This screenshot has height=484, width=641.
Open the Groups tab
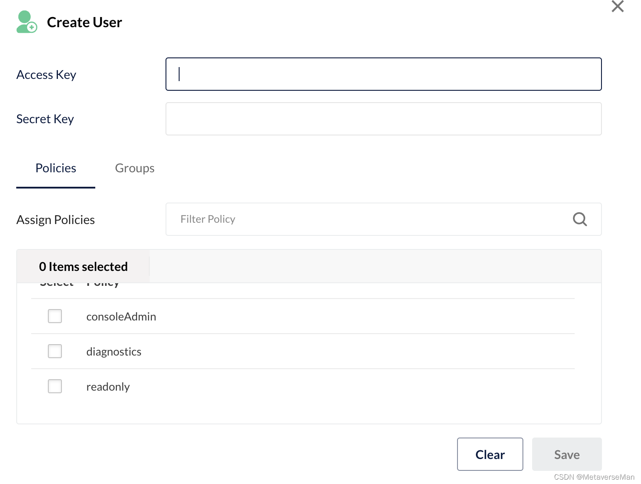[x=134, y=168]
